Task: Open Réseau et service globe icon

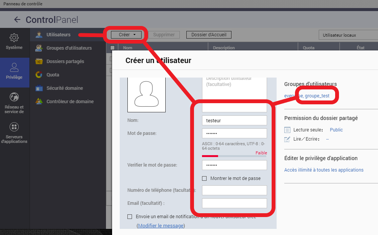Action: (x=14, y=97)
